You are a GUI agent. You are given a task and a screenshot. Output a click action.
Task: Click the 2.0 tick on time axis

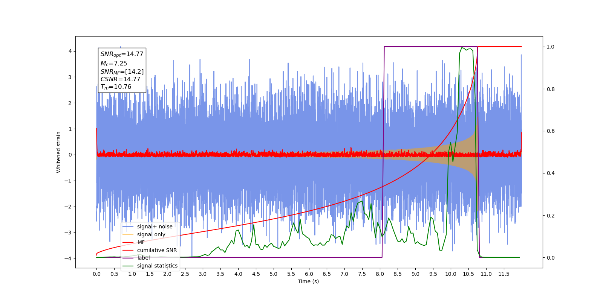(167, 274)
